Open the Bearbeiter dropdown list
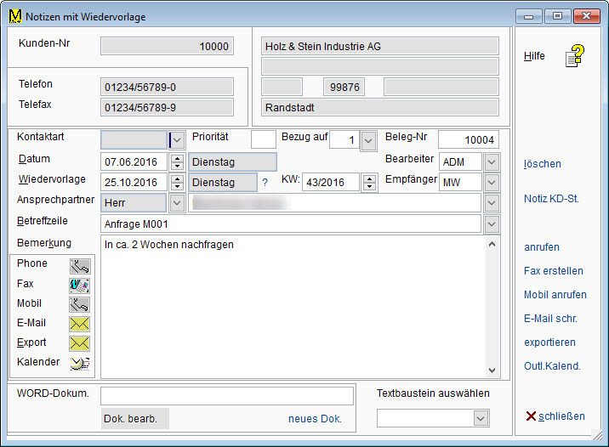 (492, 161)
